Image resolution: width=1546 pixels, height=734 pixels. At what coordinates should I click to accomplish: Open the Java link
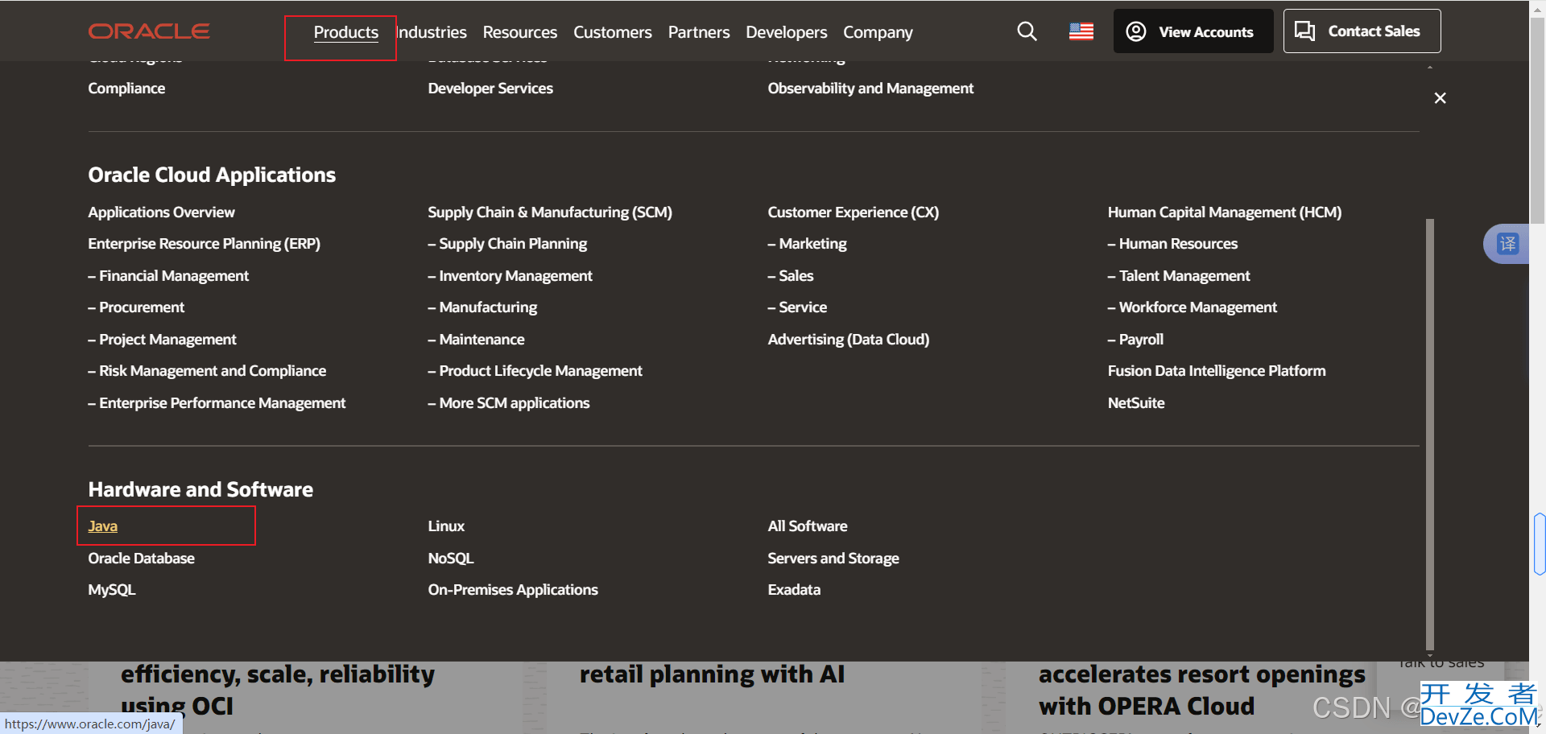[x=102, y=526]
